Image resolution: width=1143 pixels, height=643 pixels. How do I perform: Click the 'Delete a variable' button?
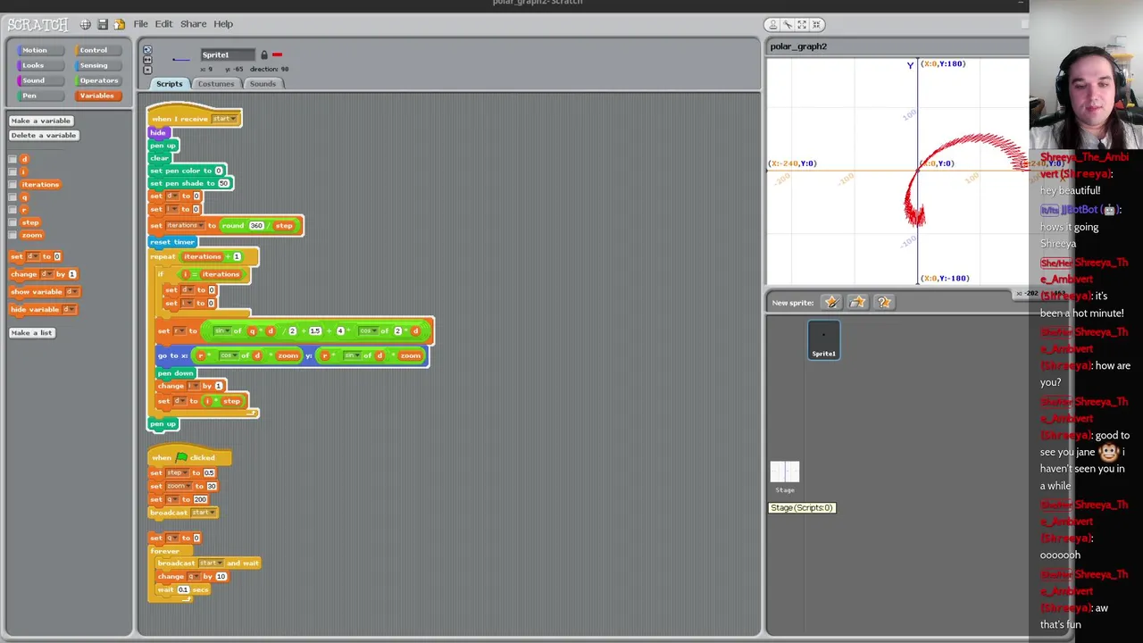point(44,135)
